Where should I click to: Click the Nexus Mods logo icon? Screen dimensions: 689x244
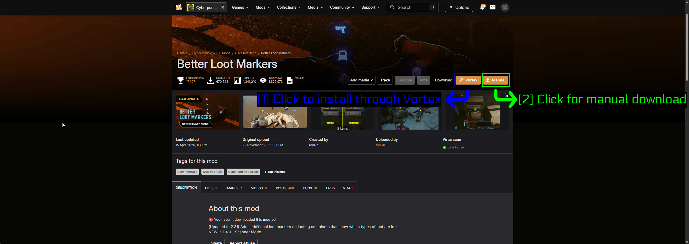pyautogui.click(x=179, y=8)
